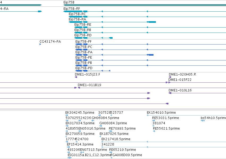Viewport: 226px width, 159px height.
Task: Click the EK187026.5prime EST label
Action: tap(114, 134)
